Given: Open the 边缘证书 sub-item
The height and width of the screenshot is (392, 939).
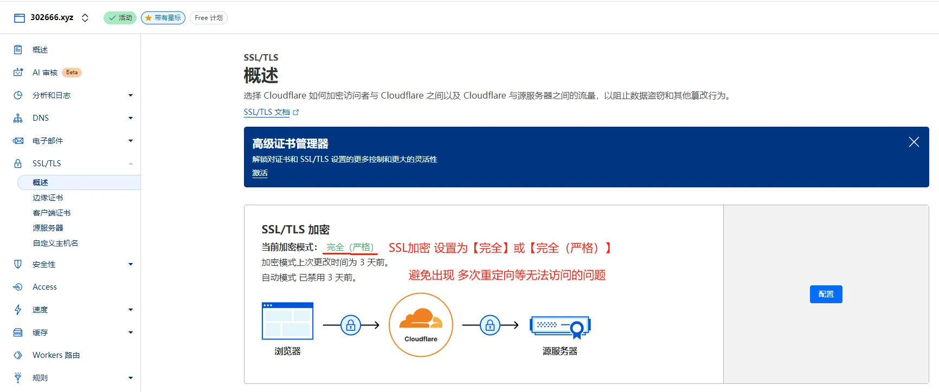Looking at the screenshot, I should tap(48, 198).
